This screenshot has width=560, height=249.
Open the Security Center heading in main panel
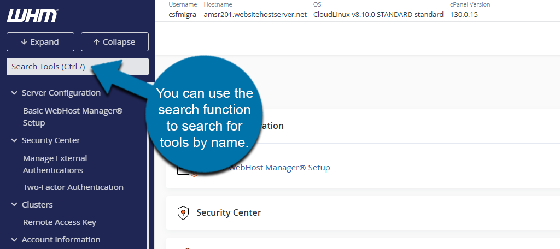tap(229, 212)
